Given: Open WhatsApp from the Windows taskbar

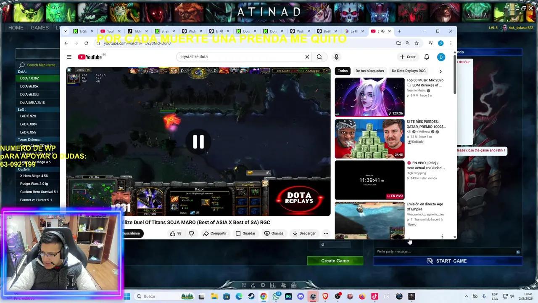Looking at the screenshot, I should [276, 296].
